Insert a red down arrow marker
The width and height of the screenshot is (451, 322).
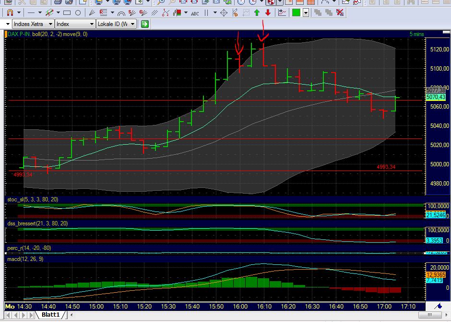(x=268, y=13)
